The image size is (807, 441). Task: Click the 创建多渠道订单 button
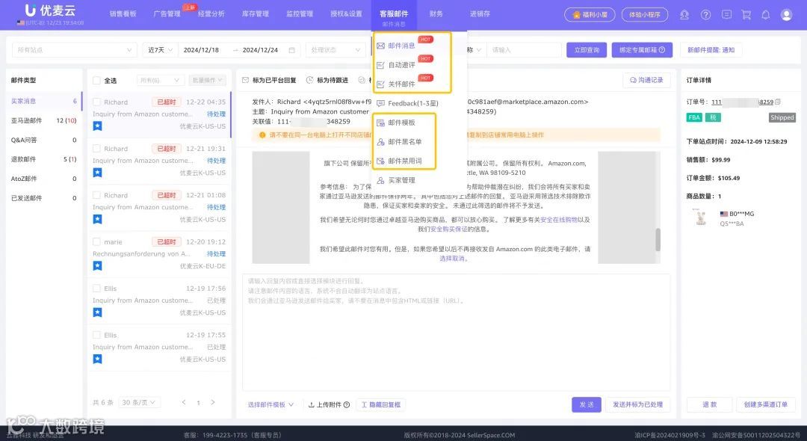coord(765,404)
